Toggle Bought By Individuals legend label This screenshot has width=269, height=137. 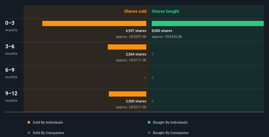point(170,122)
